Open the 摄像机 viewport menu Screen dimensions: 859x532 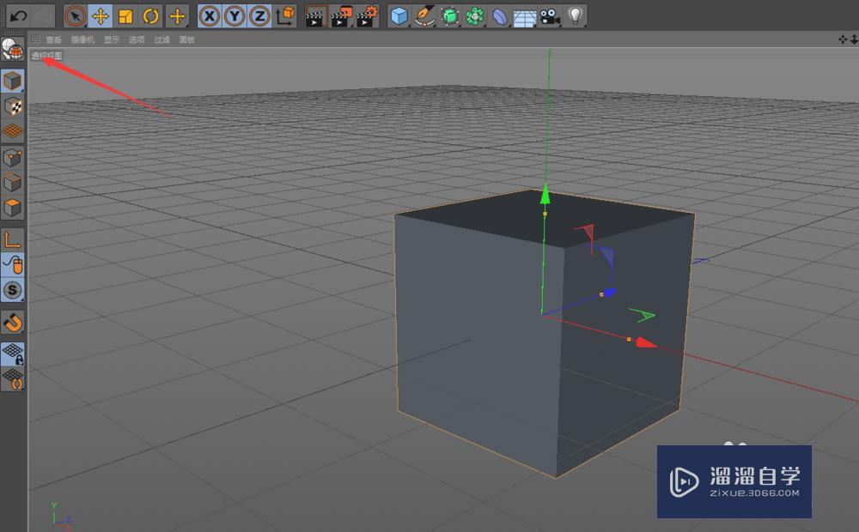[82, 40]
